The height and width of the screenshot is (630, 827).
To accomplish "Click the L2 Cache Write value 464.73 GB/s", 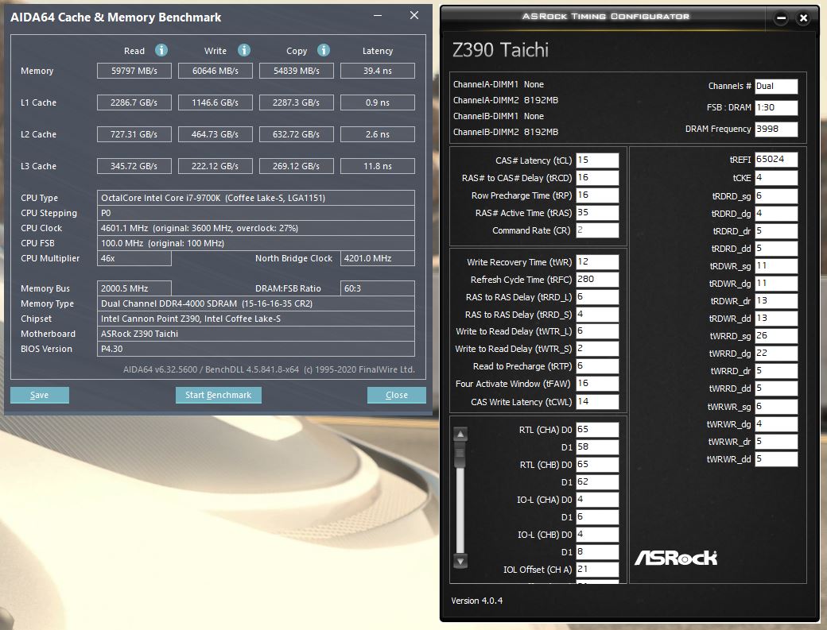I will (215, 134).
